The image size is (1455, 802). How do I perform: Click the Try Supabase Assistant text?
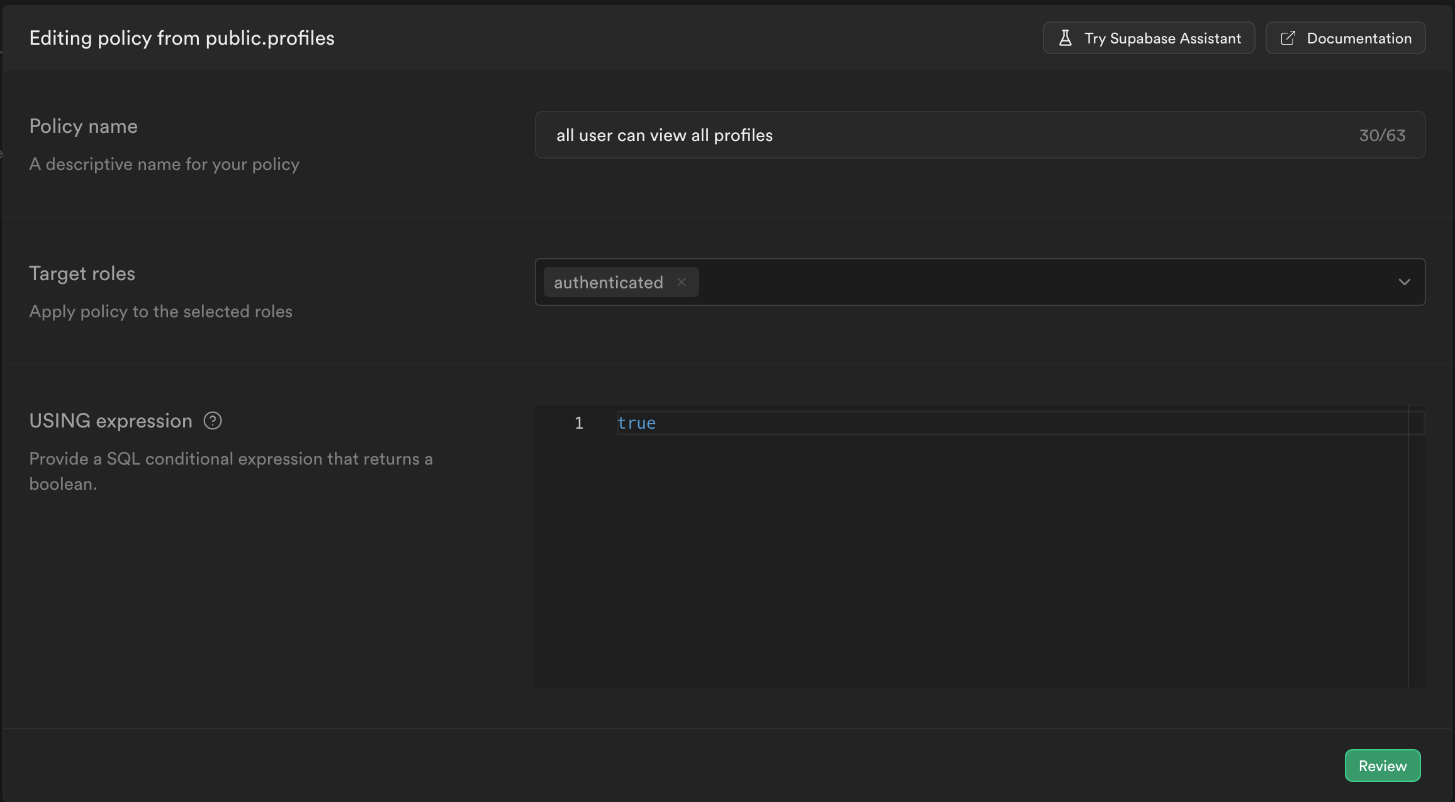(x=1162, y=38)
